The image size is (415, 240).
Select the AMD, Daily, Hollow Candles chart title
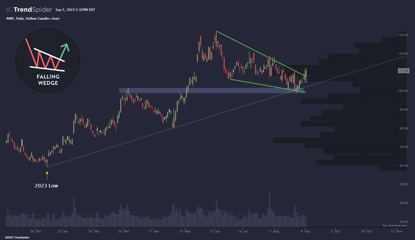click(x=33, y=19)
